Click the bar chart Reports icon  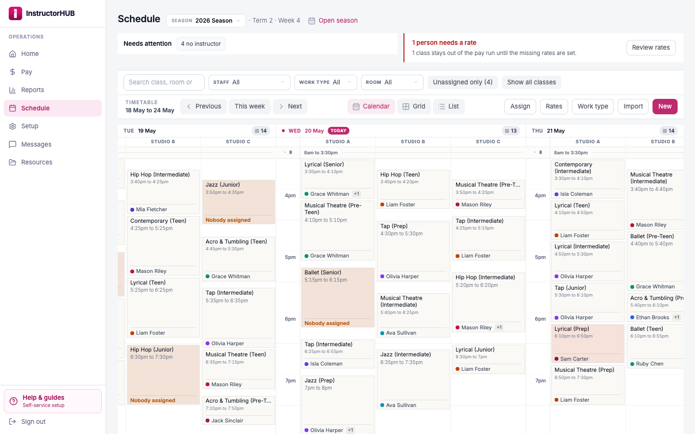13,90
